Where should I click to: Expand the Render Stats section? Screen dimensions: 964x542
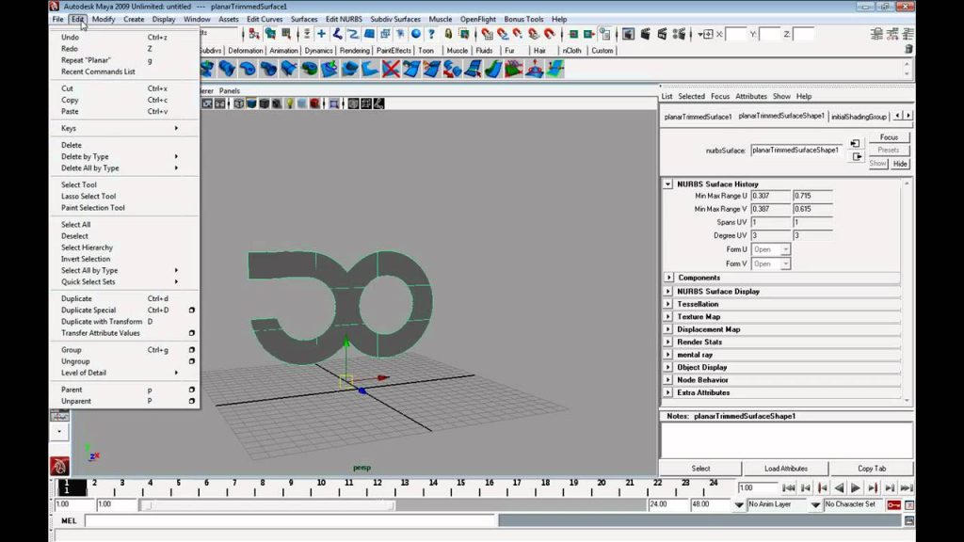(x=668, y=342)
